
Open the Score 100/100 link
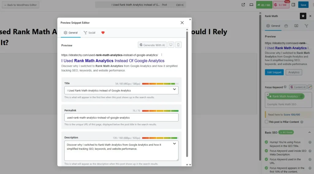pos(292,115)
